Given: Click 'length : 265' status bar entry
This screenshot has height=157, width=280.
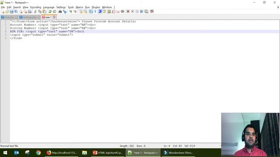Looking at the screenshot, I should [x=127, y=146].
